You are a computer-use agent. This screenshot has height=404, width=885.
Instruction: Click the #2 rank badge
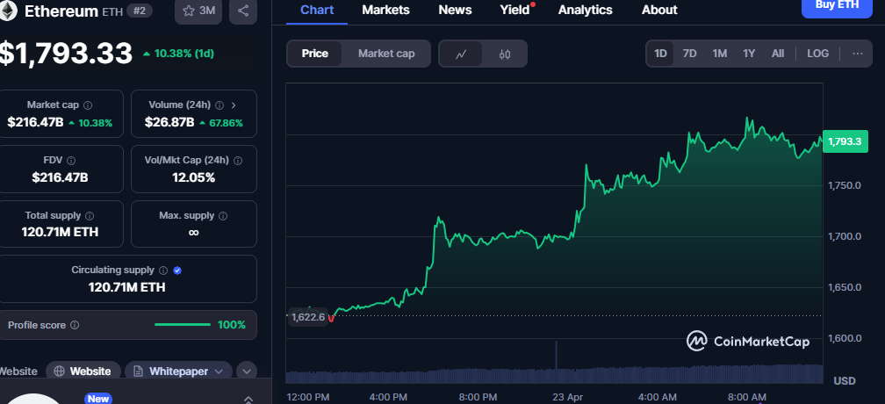(x=139, y=11)
